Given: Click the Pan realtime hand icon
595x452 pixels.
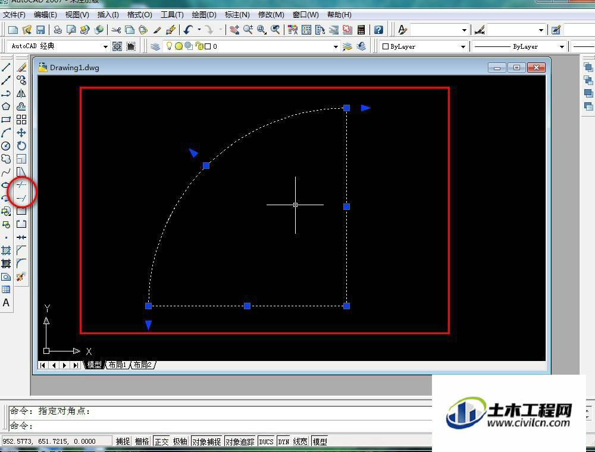Looking at the screenshot, I should point(234,30).
